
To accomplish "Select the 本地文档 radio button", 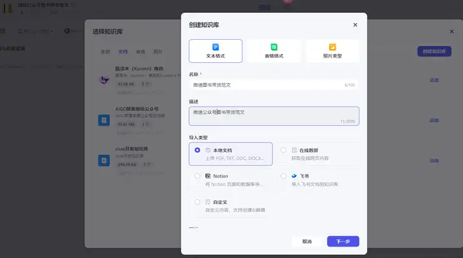I will pyautogui.click(x=197, y=150).
